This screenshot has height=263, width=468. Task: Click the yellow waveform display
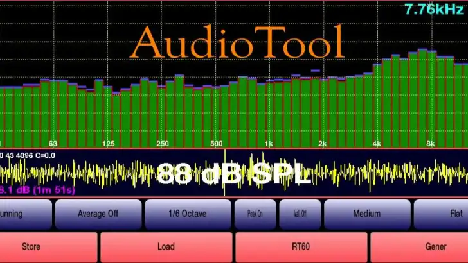tap(234, 173)
